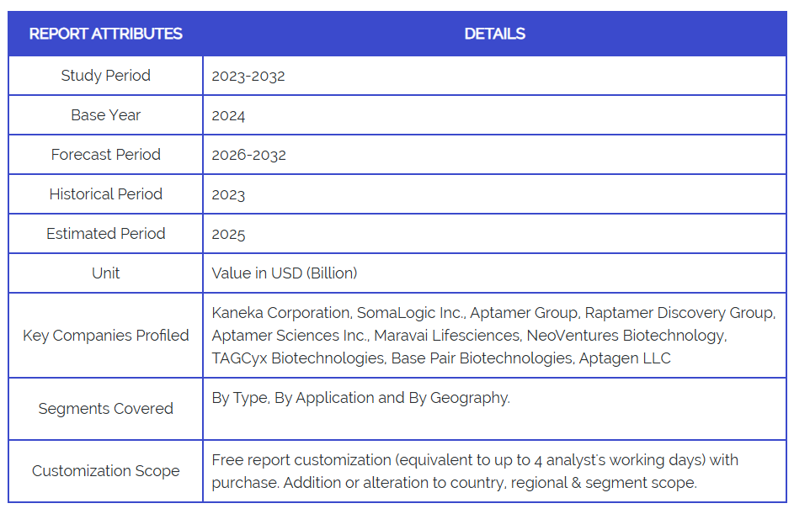Select the Forecast Period label
This screenshot has width=794, height=514.
[105, 155]
